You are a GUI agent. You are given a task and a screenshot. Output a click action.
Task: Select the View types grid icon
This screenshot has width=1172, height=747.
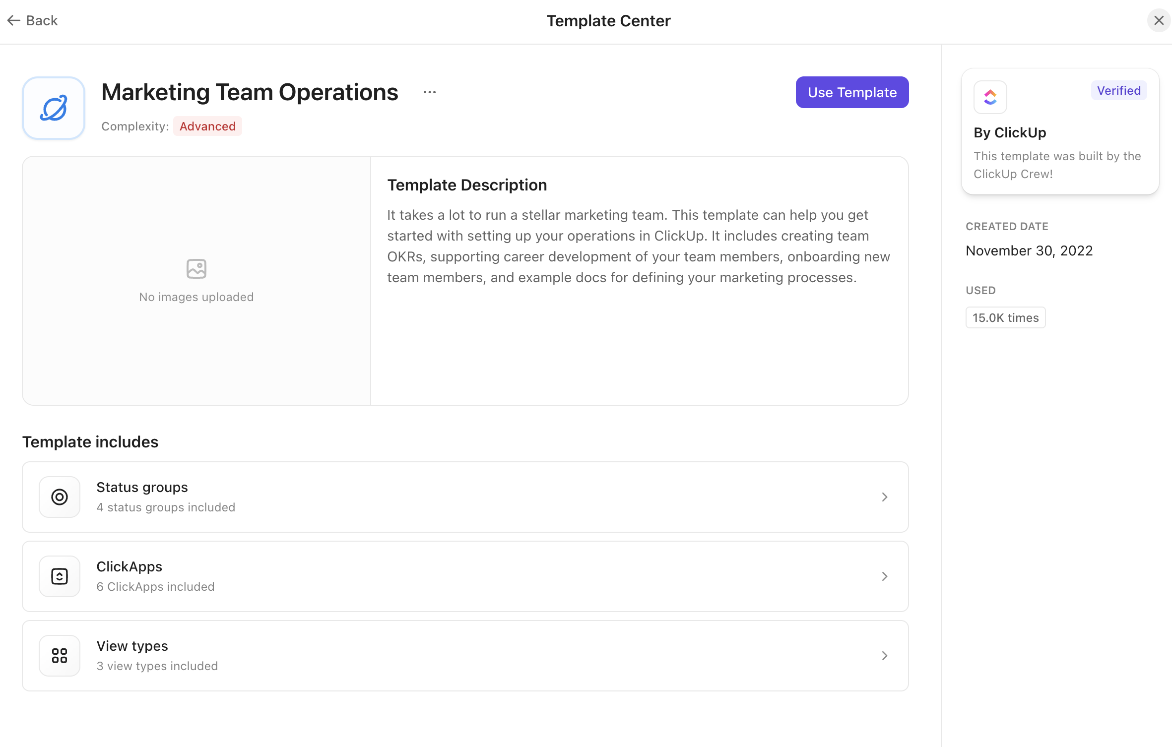(59, 655)
